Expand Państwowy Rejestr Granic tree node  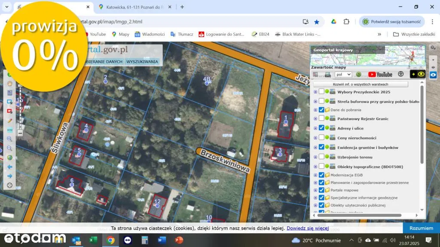[x=315, y=118]
